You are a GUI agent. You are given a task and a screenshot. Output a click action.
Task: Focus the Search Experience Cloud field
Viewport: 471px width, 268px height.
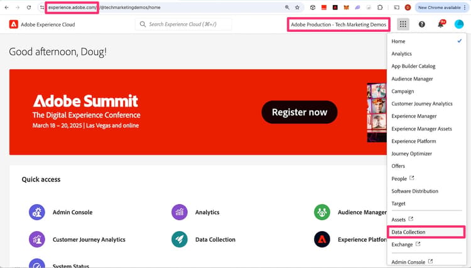pyautogui.click(x=183, y=24)
